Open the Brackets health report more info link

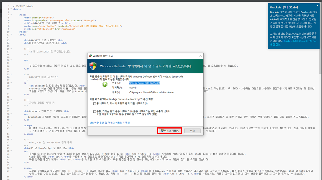[293, 43]
